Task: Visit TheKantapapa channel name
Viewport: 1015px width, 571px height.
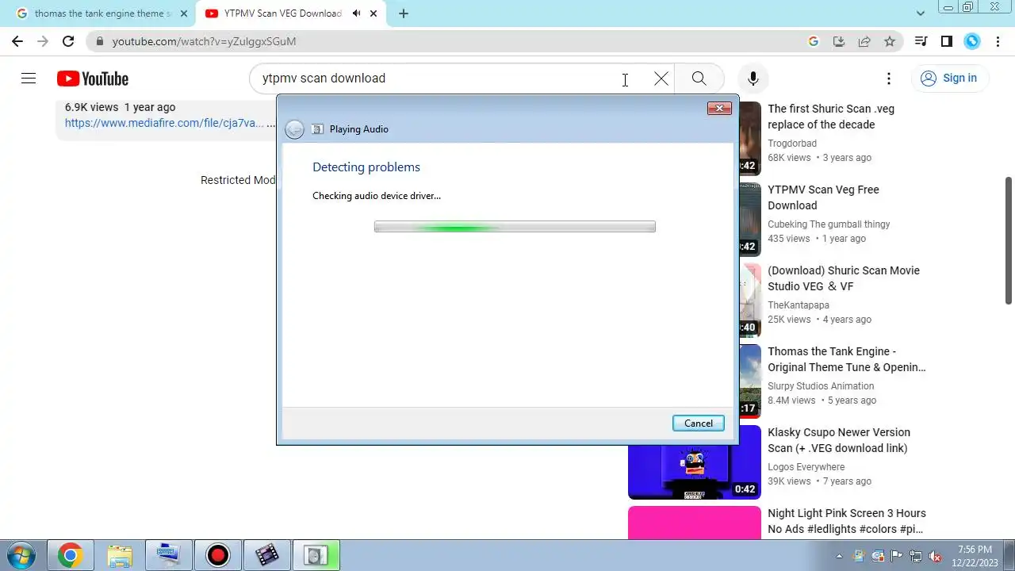Action: click(x=799, y=305)
